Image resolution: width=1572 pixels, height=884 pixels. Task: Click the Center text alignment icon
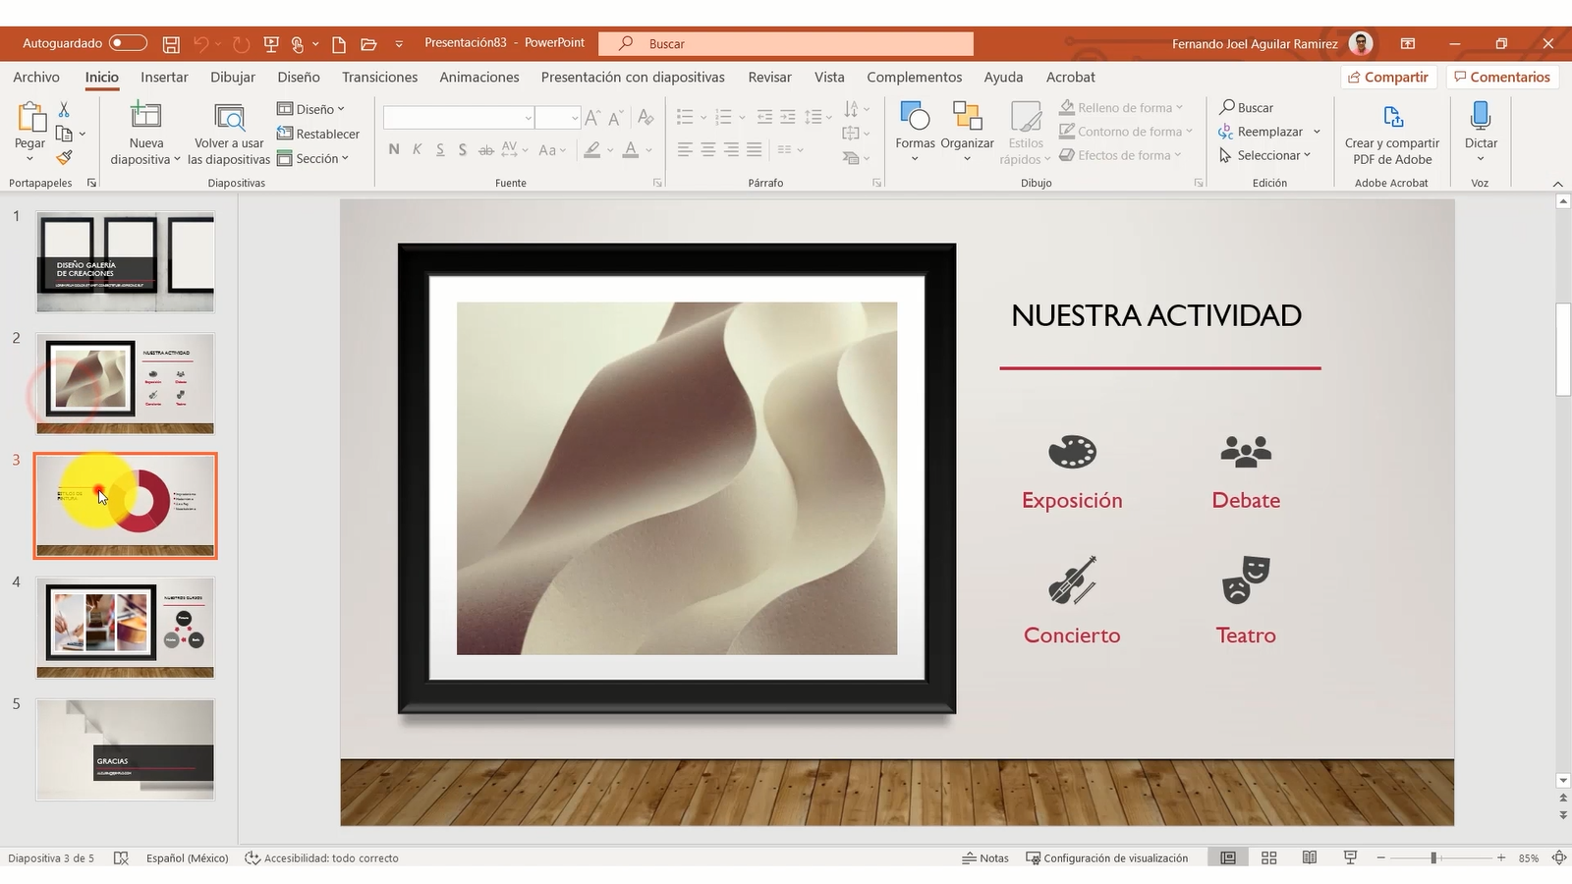[x=708, y=149]
